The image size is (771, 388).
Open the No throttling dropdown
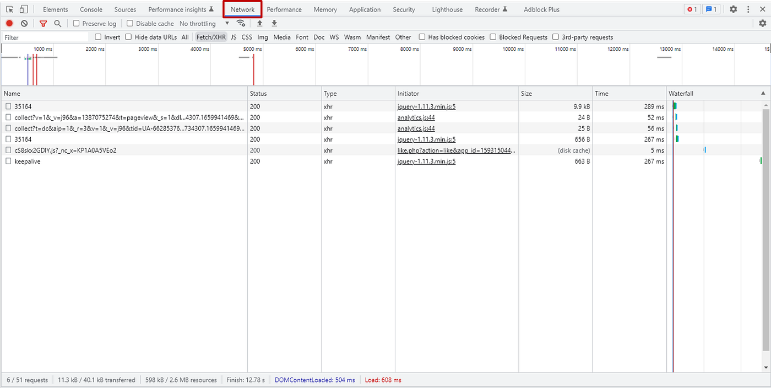click(x=204, y=24)
